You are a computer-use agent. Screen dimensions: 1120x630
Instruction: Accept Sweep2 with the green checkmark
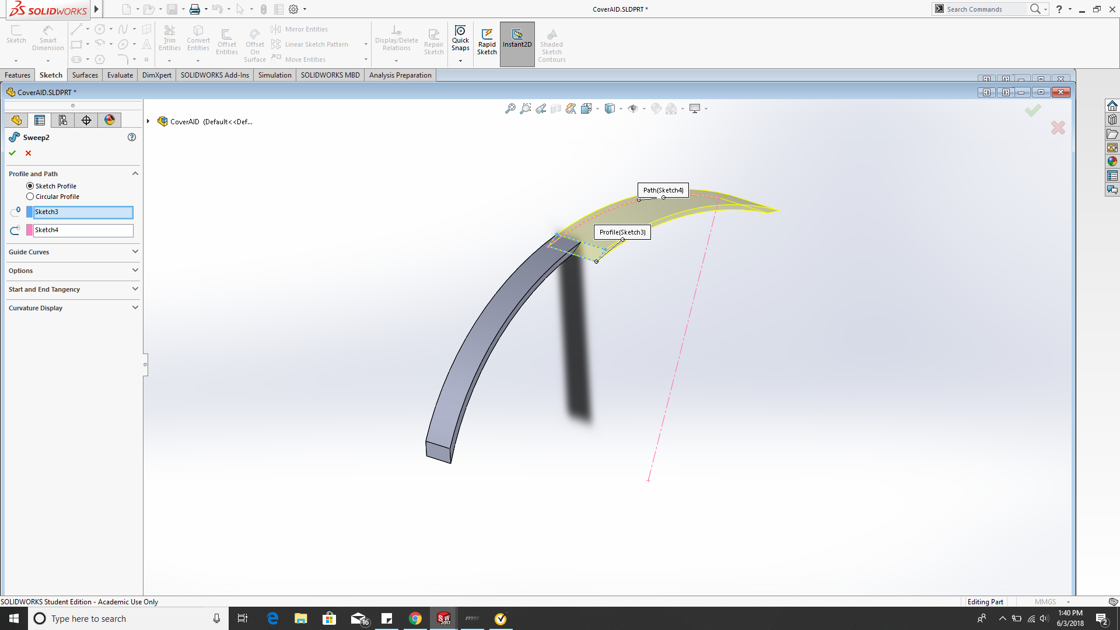[x=12, y=153]
